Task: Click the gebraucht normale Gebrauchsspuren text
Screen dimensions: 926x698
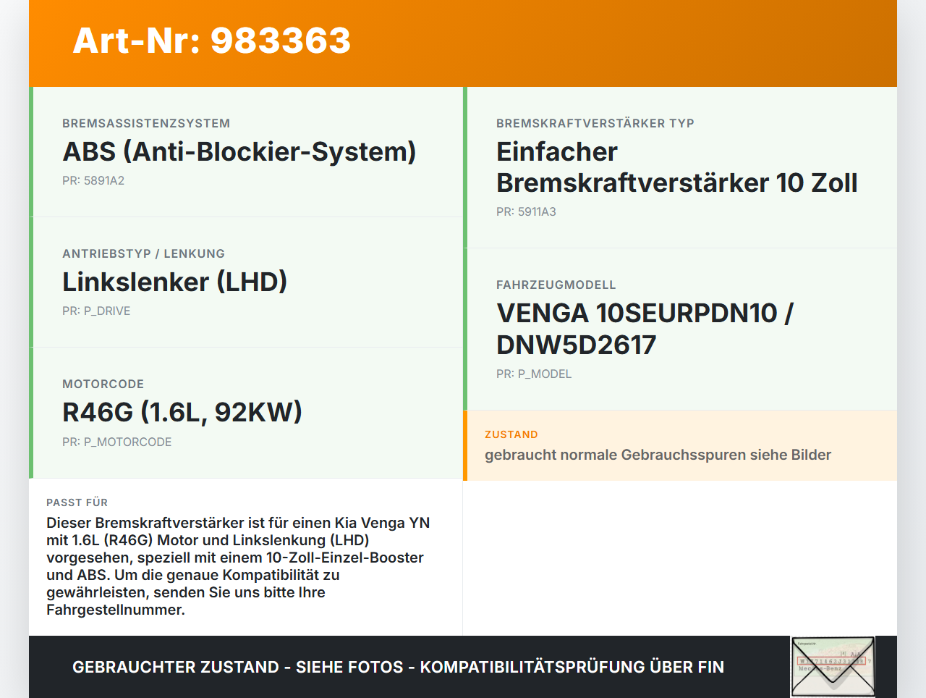Action: (x=658, y=455)
